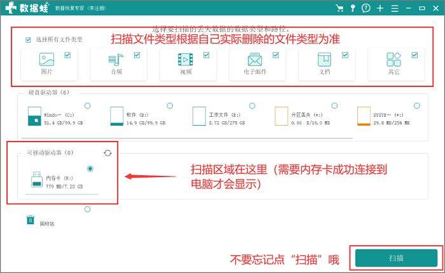Click the key registration icon
Viewport: 445px width, 273px height.
(x=352, y=8)
